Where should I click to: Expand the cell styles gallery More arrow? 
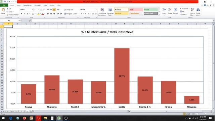click(159, 14)
